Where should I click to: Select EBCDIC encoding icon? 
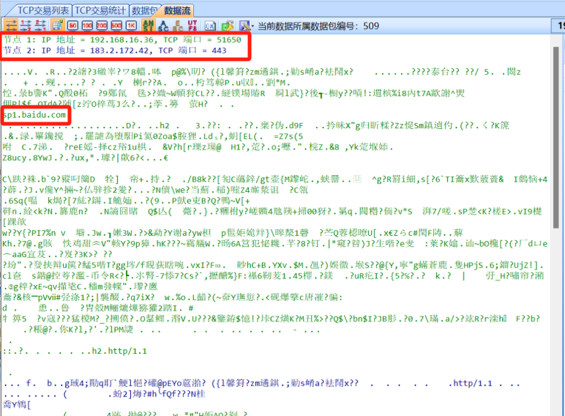(x=178, y=26)
